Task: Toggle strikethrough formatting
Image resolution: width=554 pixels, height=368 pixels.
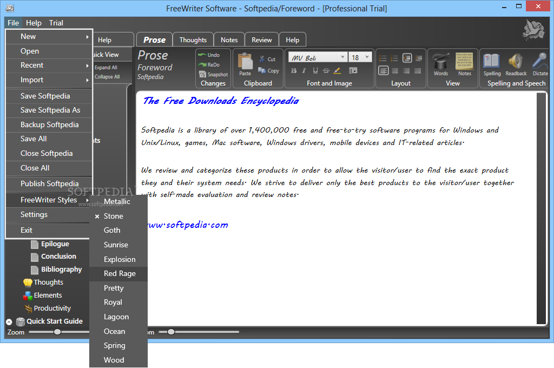Action: (x=326, y=71)
